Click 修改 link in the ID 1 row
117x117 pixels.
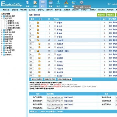pyautogui.click(x=111, y=23)
